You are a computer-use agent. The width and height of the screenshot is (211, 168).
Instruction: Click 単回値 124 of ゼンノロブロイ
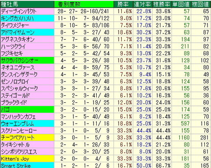[x=185, y=82]
